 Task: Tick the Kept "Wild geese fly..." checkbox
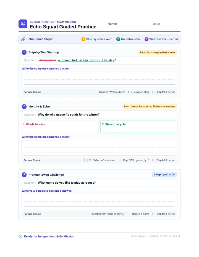(121, 160)
